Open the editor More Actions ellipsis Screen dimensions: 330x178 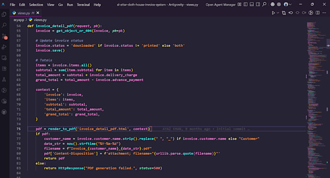coord(324,13)
